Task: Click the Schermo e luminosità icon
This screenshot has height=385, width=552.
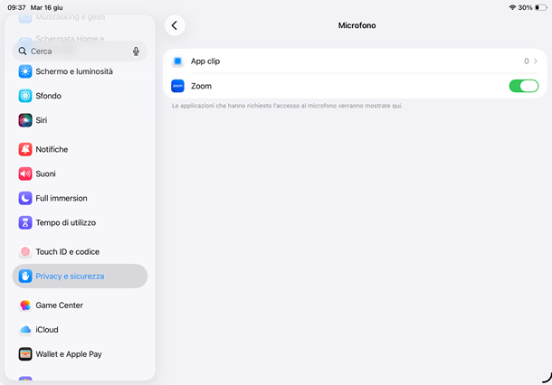Action: click(x=25, y=71)
